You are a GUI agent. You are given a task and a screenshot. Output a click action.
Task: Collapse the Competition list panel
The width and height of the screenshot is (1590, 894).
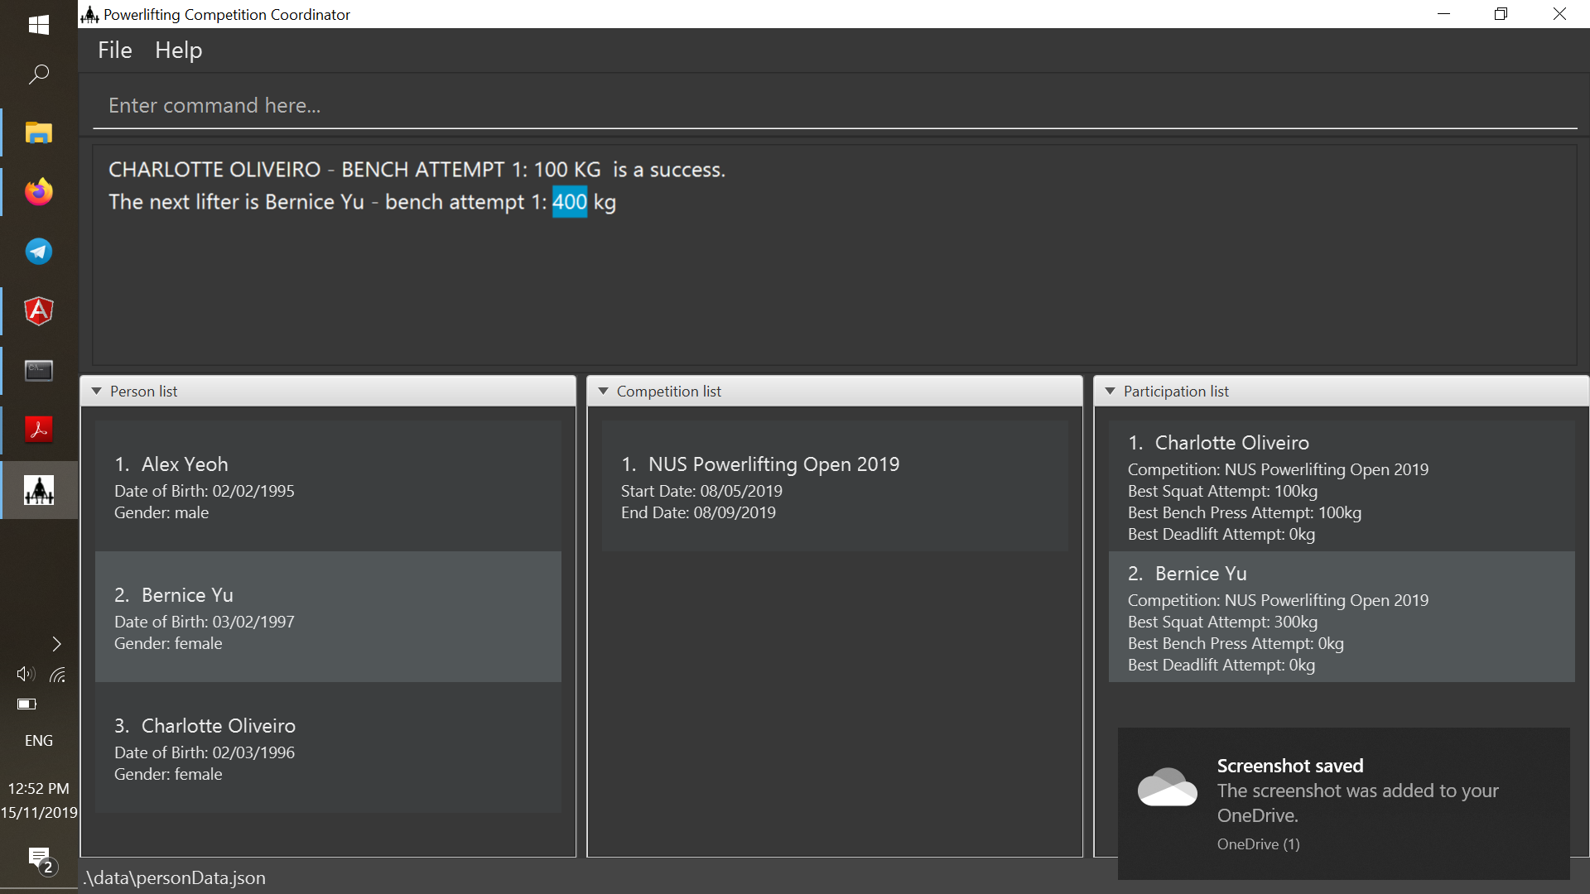(603, 392)
